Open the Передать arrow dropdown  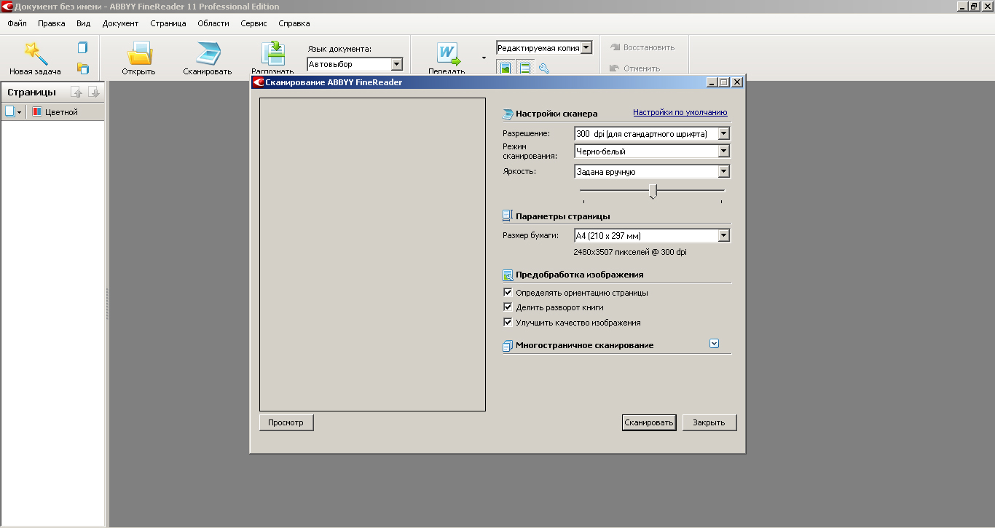pyautogui.click(x=484, y=58)
